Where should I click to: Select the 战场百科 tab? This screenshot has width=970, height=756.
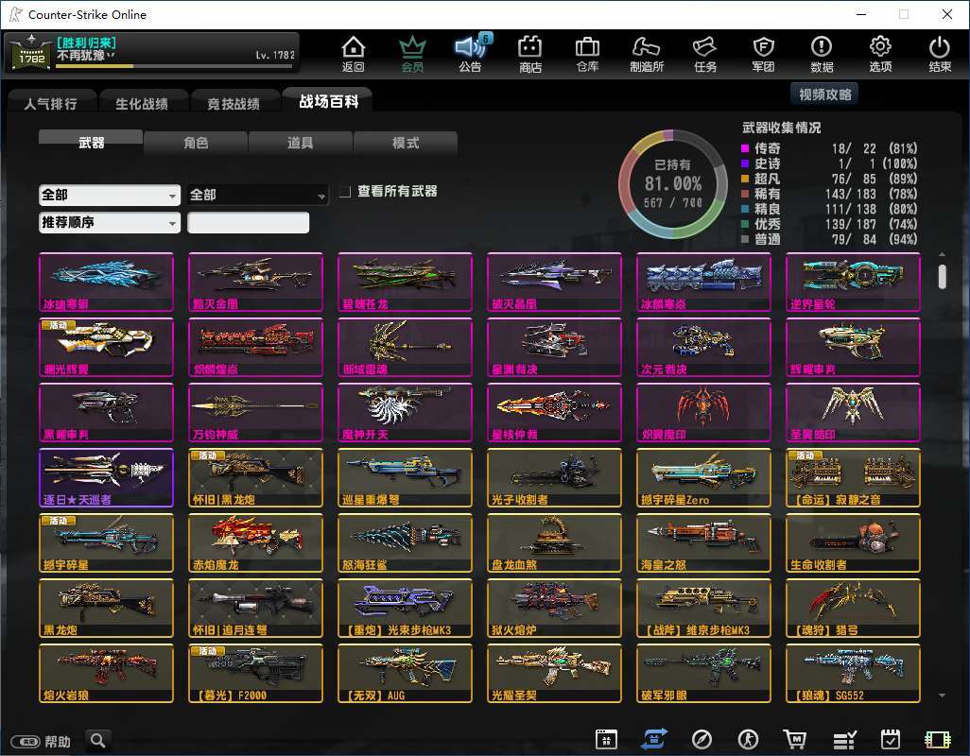coord(328,101)
